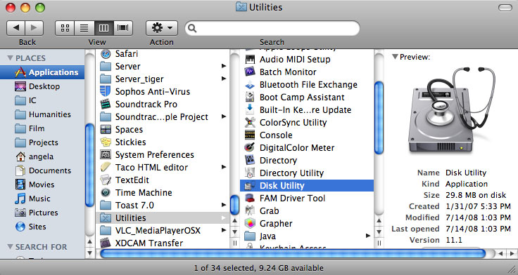Expand the Toast 7.0 folder arrow

[224, 205]
